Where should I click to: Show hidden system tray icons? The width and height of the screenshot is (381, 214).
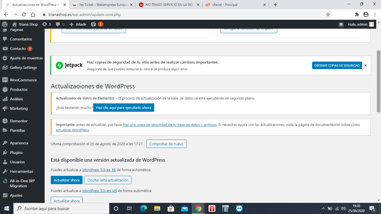click(x=323, y=208)
